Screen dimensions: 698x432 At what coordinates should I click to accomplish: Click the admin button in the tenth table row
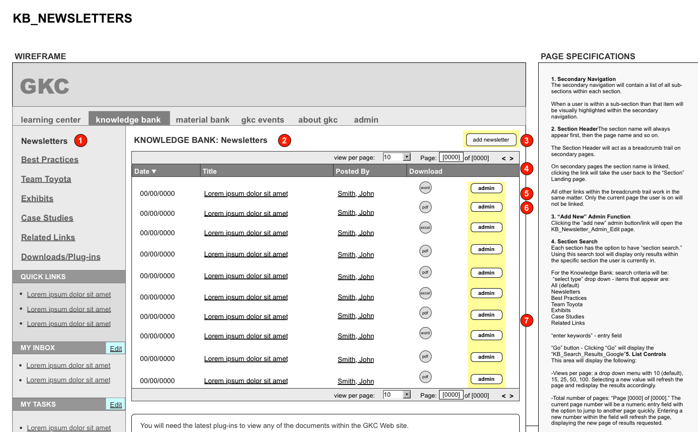pyautogui.click(x=486, y=379)
